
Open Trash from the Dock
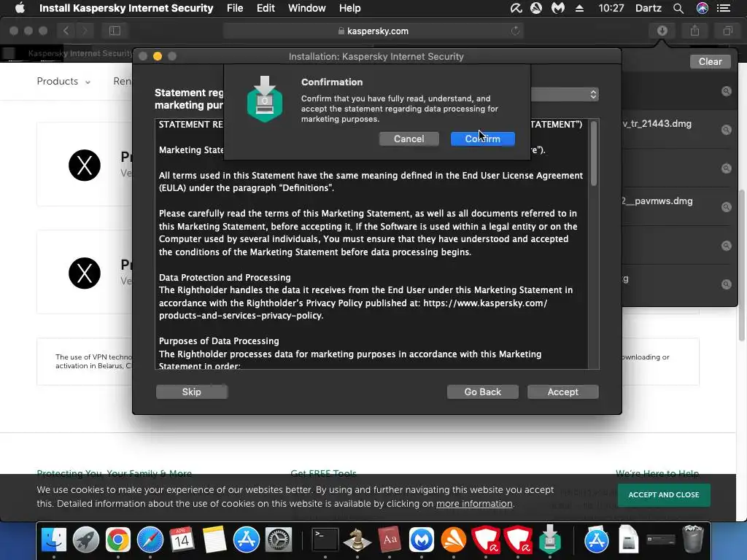click(693, 539)
